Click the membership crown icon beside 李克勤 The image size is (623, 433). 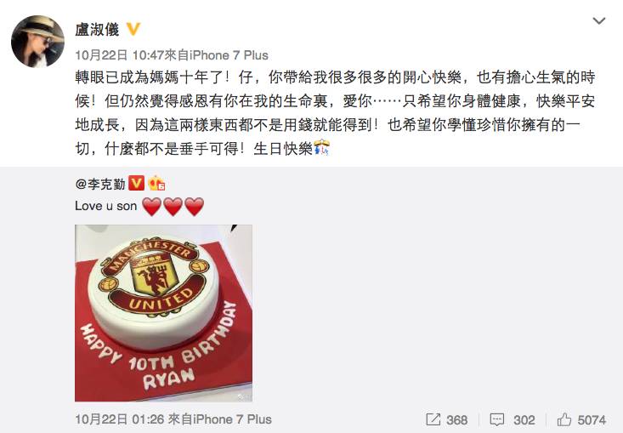[x=156, y=183]
